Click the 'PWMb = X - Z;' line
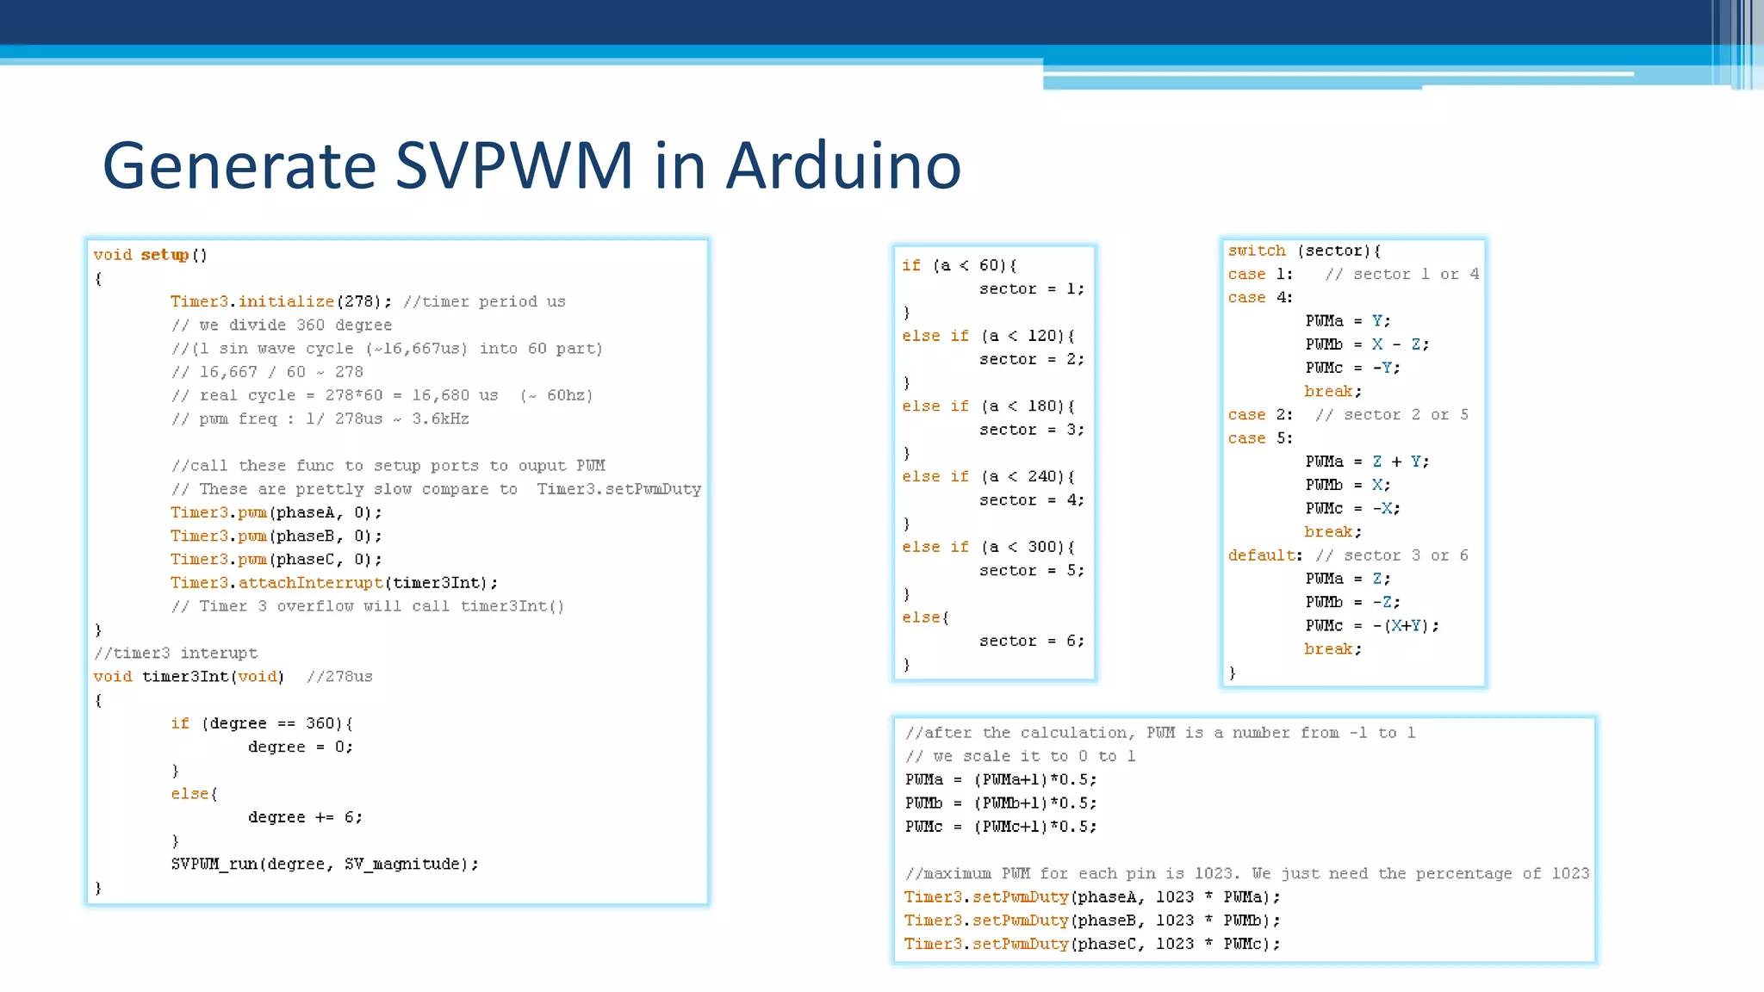This screenshot has height=992, width=1764. (1366, 344)
